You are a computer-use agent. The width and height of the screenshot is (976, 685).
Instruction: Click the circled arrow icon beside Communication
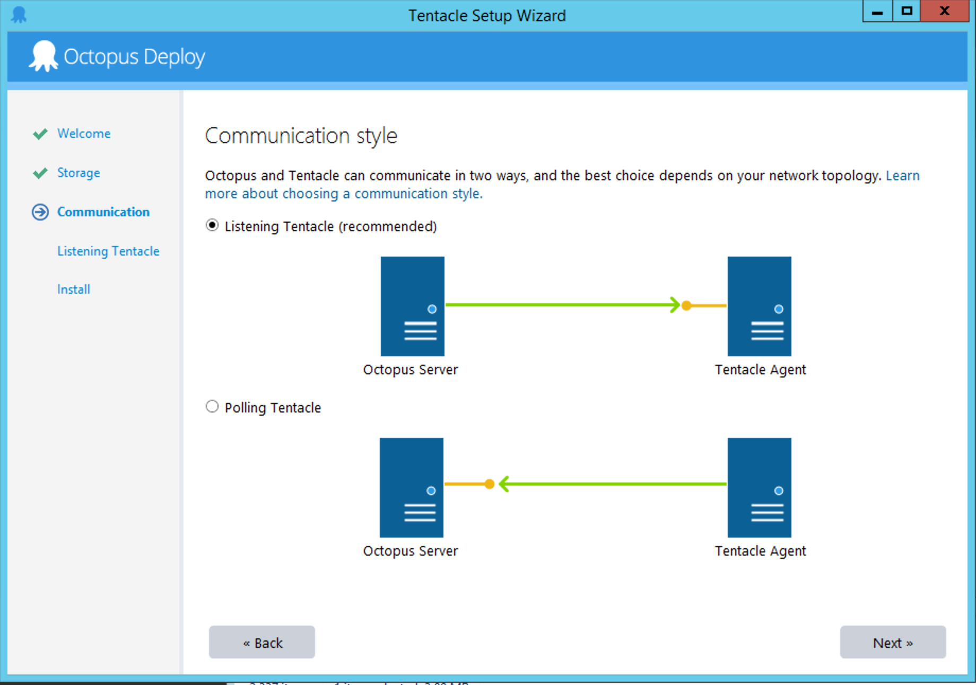40,212
